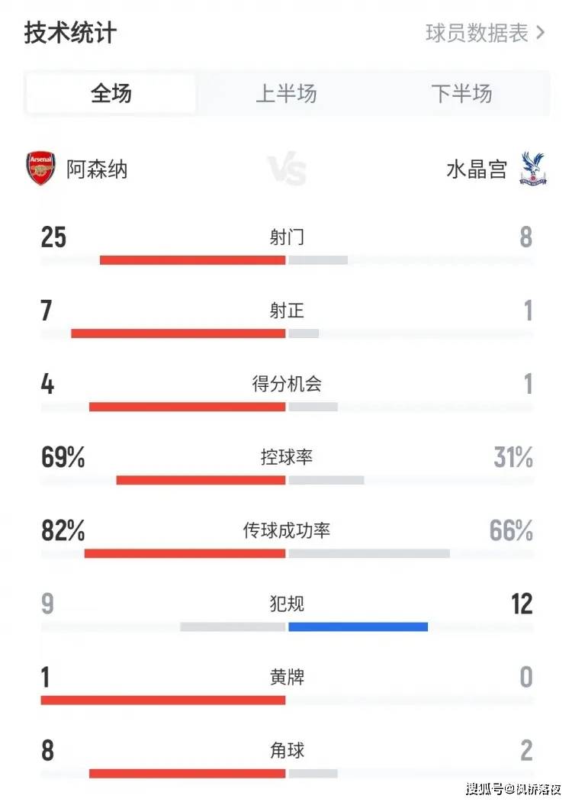Tap the 技术统计 heading
Image resolution: width=572 pixels, height=802 pixels.
(70, 34)
